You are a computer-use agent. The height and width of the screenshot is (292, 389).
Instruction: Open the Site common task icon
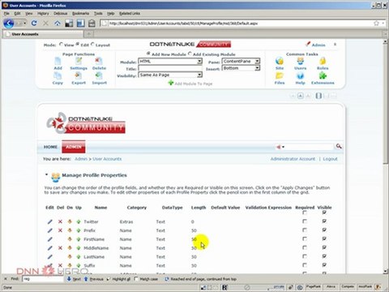pos(280,62)
